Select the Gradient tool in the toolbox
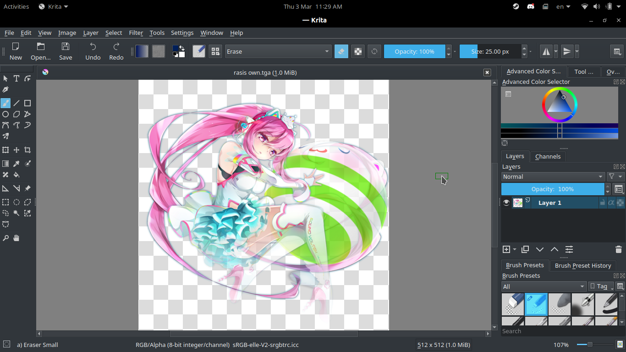Image resolution: width=626 pixels, height=352 pixels. click(5, 164)
